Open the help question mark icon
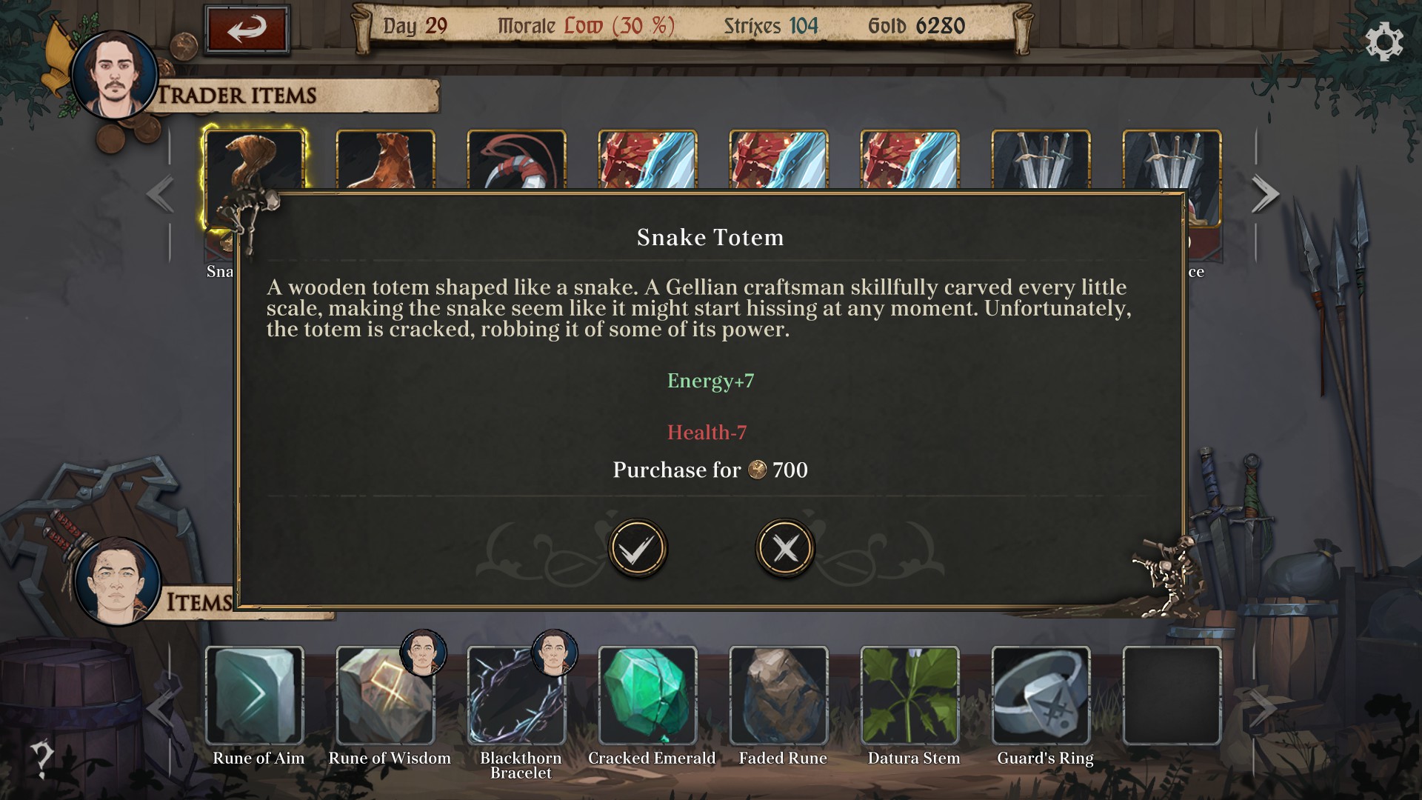 point(41,759)
